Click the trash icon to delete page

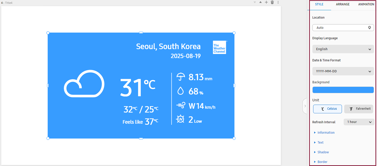click(x=272, y=2)
